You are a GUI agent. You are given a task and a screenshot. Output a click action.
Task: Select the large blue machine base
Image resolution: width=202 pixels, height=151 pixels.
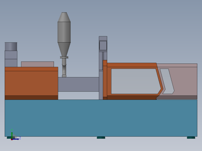(x=101, y=118)
